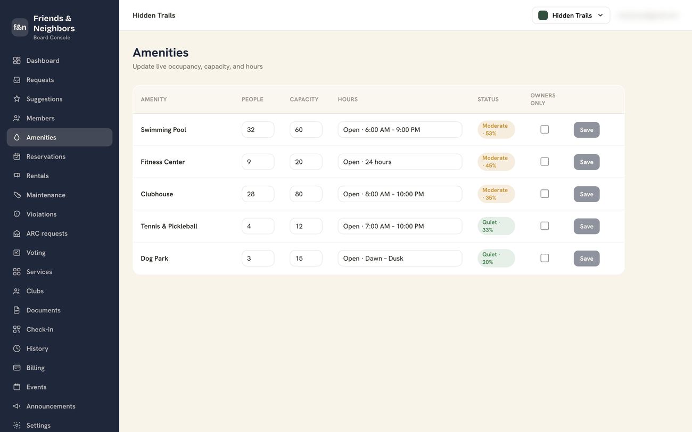
Task: Navigate to Maintenance
Action: (60, 195)
